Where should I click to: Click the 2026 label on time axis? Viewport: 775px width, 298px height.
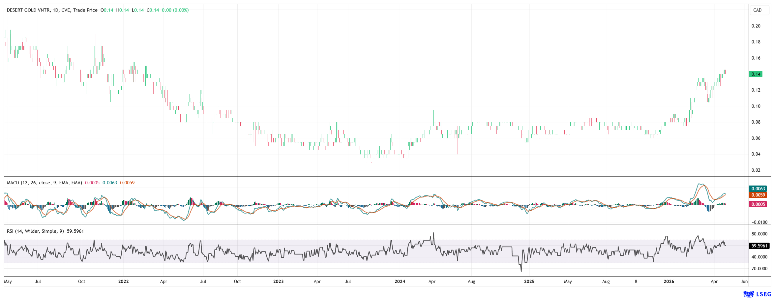click(x=669, y=282)
